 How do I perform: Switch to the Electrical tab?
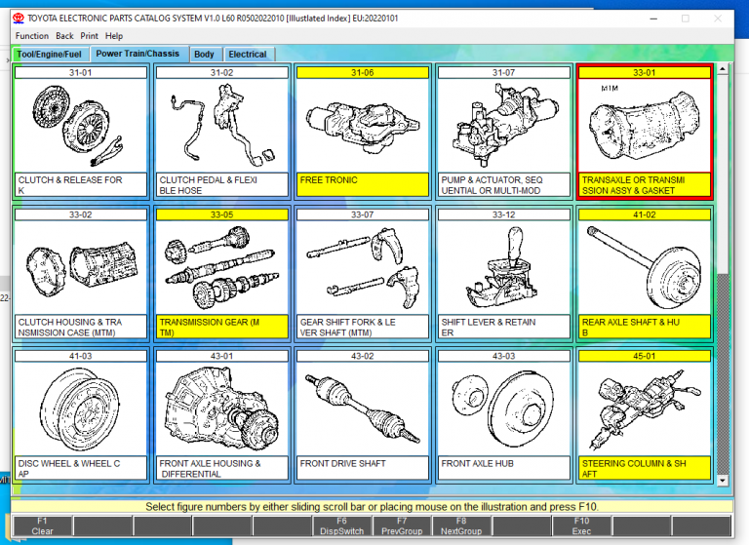pos(248,54)
